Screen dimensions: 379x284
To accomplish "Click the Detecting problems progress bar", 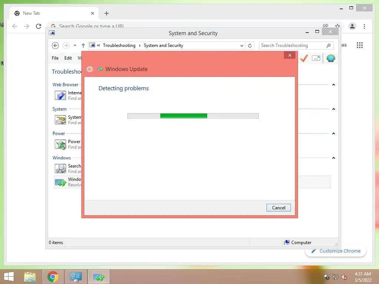I will (x=193, y=116).
